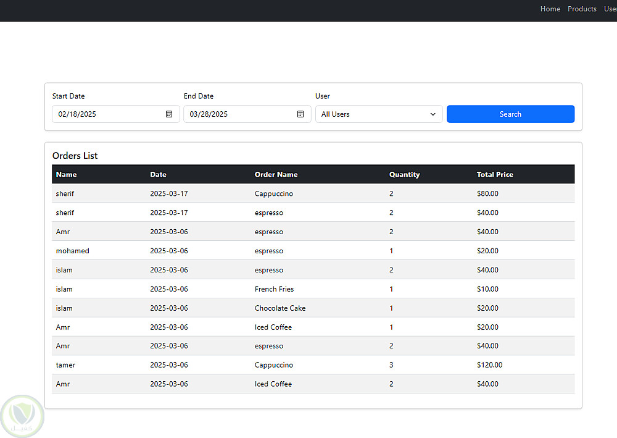617x438 pixels.
Task: Focus the End Date field showing 03/28/2025
Action: (x=247, y=114)
